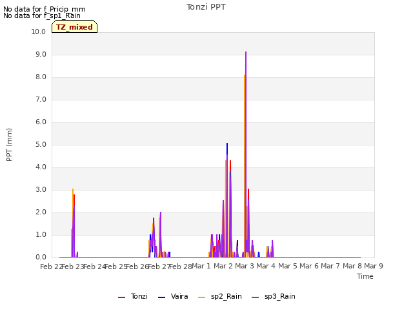Image resolution: width=413 pixels, height=309 pixels.
Task: Click the red Tonzi legend color marker
Action: [x=122, y=297]
